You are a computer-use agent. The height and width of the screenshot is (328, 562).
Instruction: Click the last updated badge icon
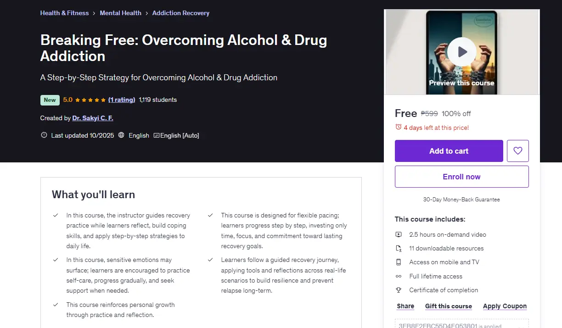click(44, 135)
